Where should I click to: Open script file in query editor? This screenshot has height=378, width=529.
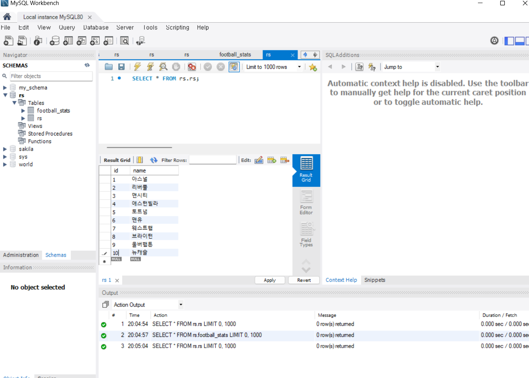(x=109, y=67)
